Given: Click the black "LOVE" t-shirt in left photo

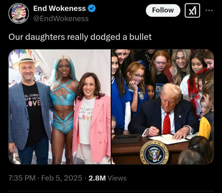Looking at the screenshot, I should (33, 112).
